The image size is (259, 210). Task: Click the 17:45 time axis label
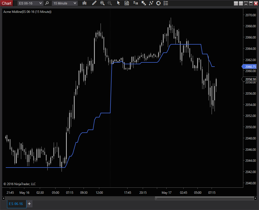(x=128, y=193)
